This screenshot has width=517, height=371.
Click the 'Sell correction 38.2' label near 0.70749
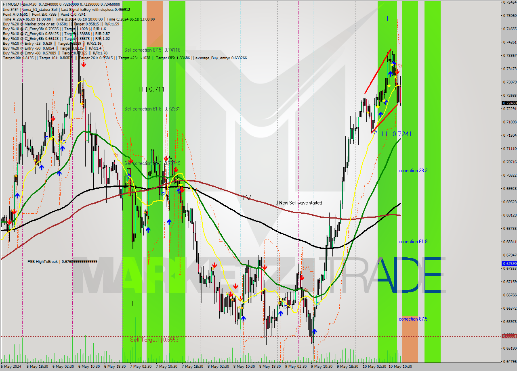tap(152, 163)
